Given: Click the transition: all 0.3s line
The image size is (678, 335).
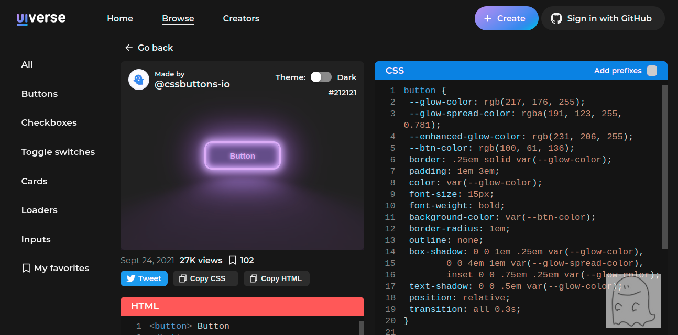Looking at the screenshot, I should 465,309.
